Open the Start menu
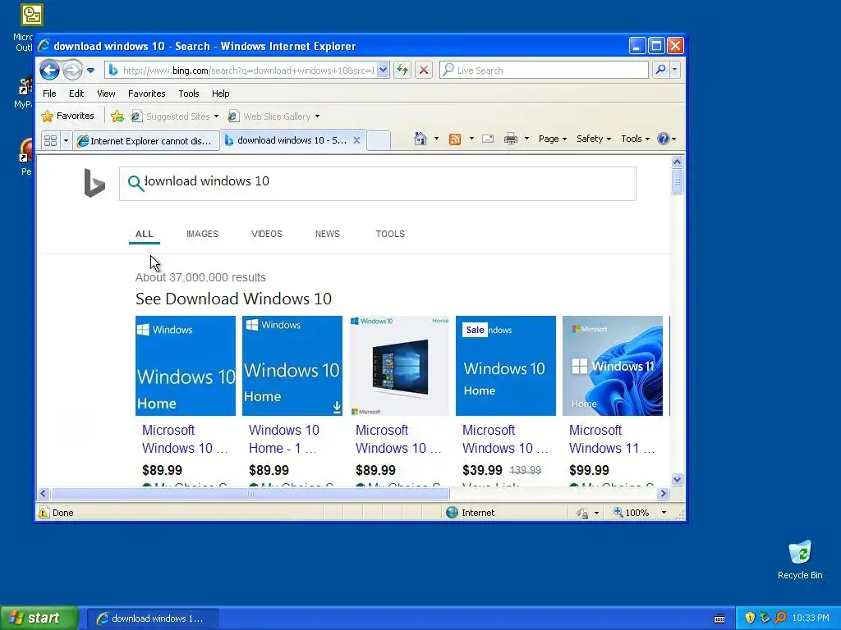 click(x=39, y=619)
